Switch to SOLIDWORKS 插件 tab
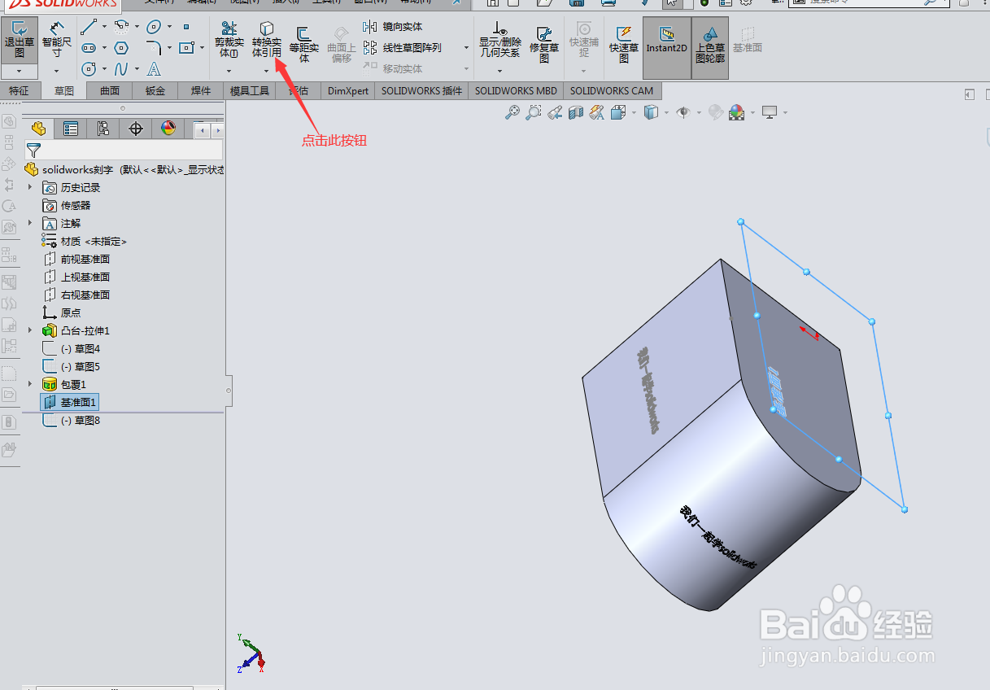 point(421,91)
